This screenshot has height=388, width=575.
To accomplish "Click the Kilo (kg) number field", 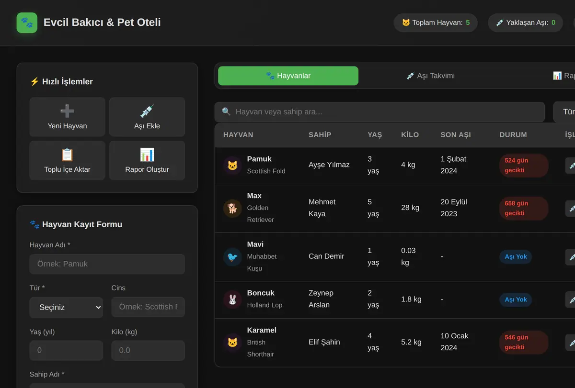I will (x=148, y=350).
